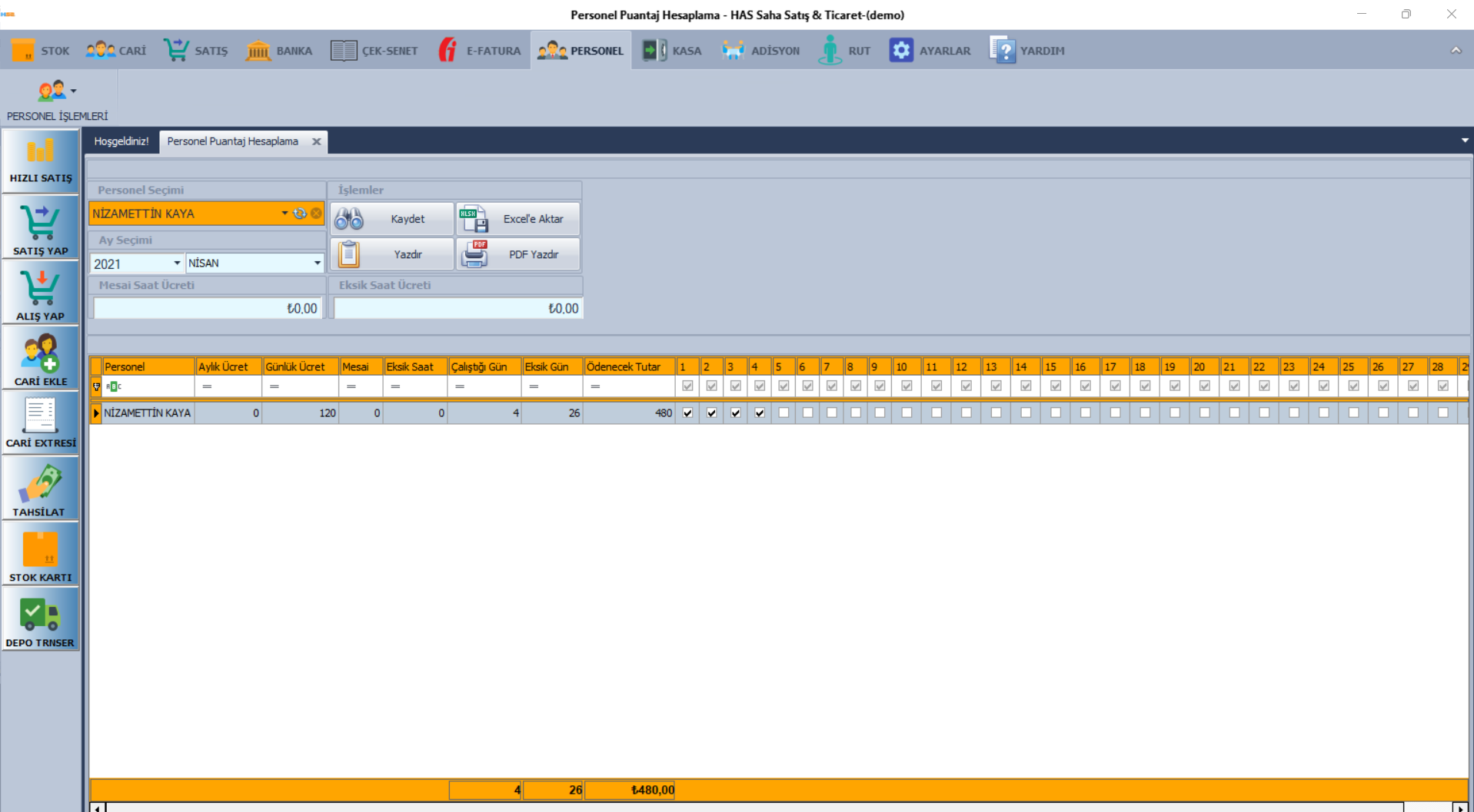Close the Personel Puantaj Hesaplama tab
This screenshot has height=812, width=1474.
(x=316, y=141)
